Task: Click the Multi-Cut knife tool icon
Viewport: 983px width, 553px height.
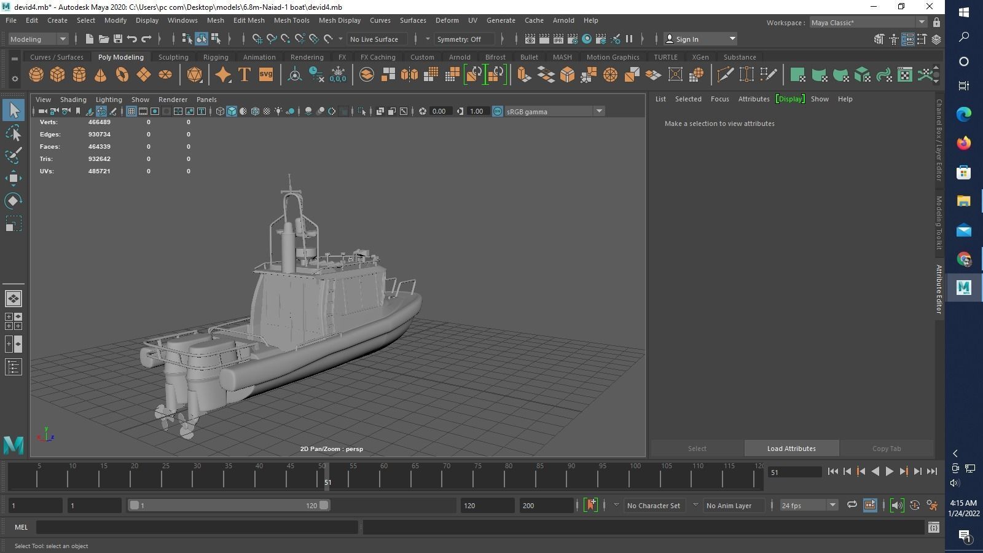Action: tap(725, 75)
